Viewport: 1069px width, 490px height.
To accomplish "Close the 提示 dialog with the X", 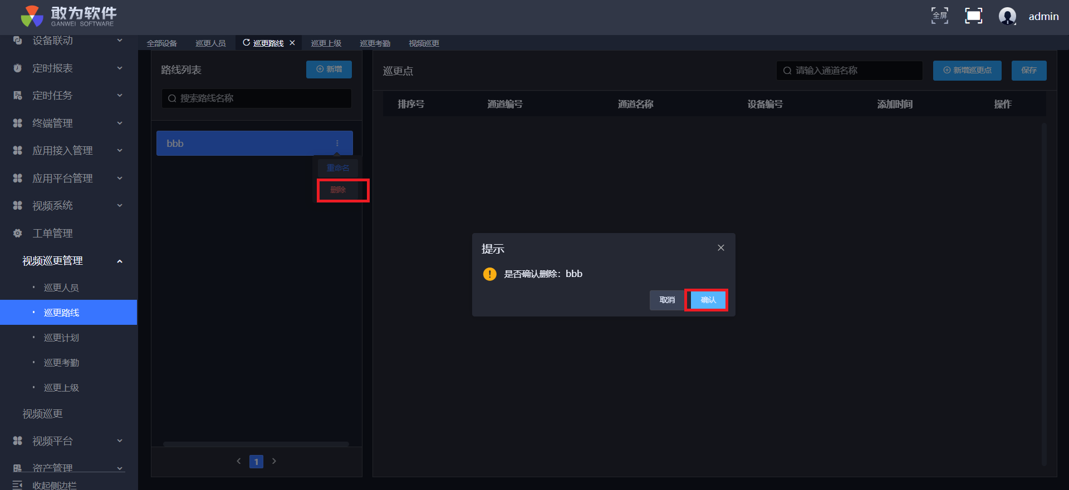I will click(721, 248).
